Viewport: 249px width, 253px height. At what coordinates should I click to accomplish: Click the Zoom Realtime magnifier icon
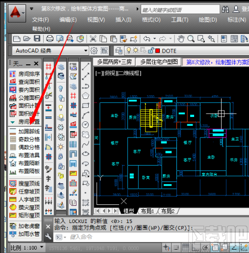191,39
